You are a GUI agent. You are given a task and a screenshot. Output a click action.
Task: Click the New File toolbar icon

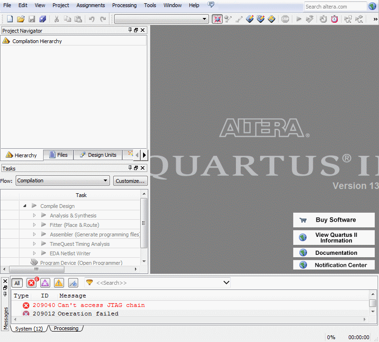[10, 19]
